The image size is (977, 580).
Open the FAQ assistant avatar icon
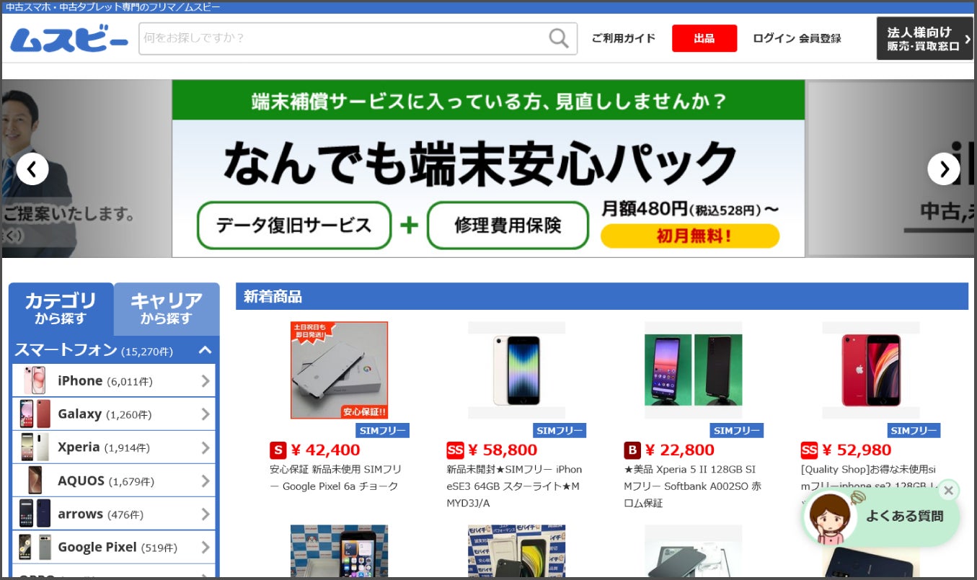click(x=831, y=517)
